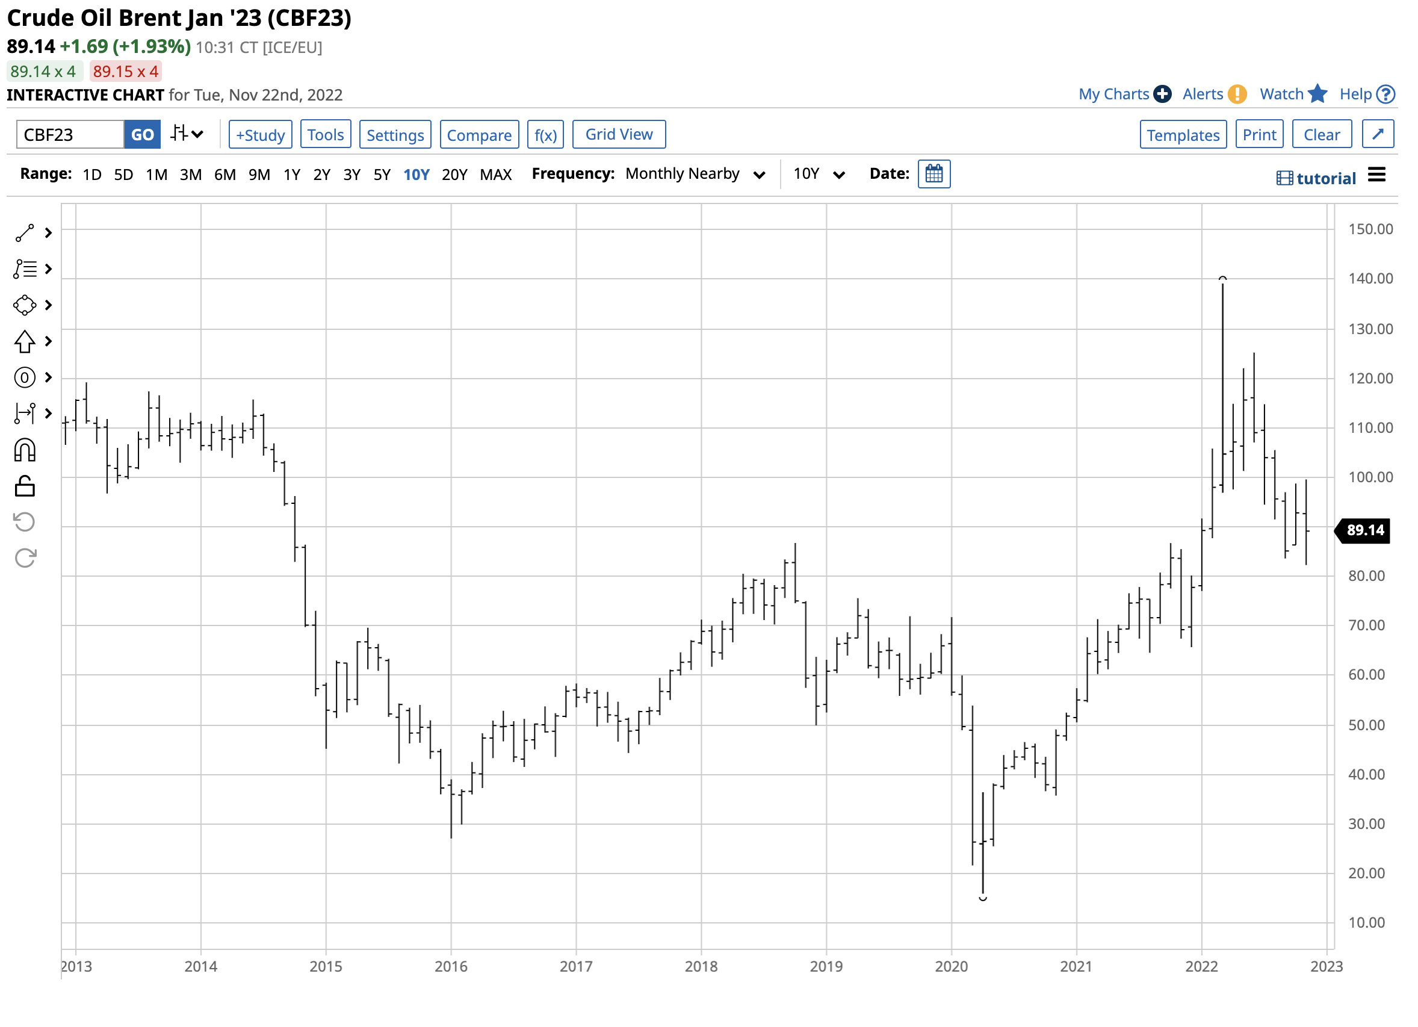Open the Tools button
The width and height of the screenshot is (1418, 1027).
326,134
